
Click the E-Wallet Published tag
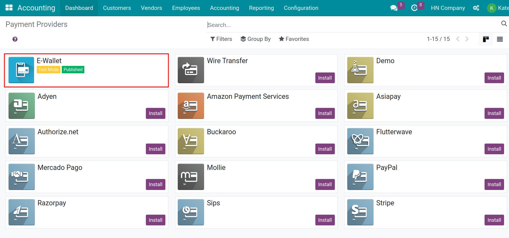coord(73,70)
